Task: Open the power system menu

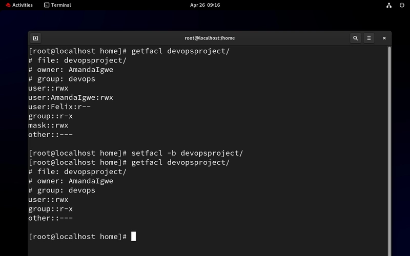Action: 402,5
